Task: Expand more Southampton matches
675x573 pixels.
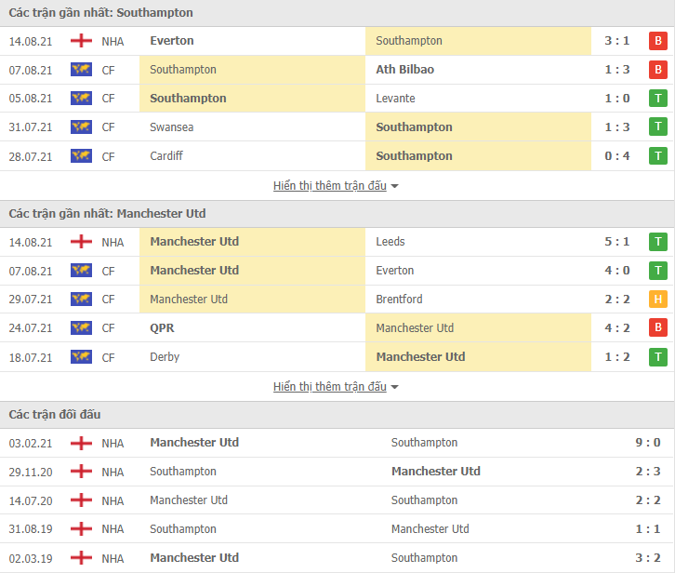Action: click(x=330, y=186)
